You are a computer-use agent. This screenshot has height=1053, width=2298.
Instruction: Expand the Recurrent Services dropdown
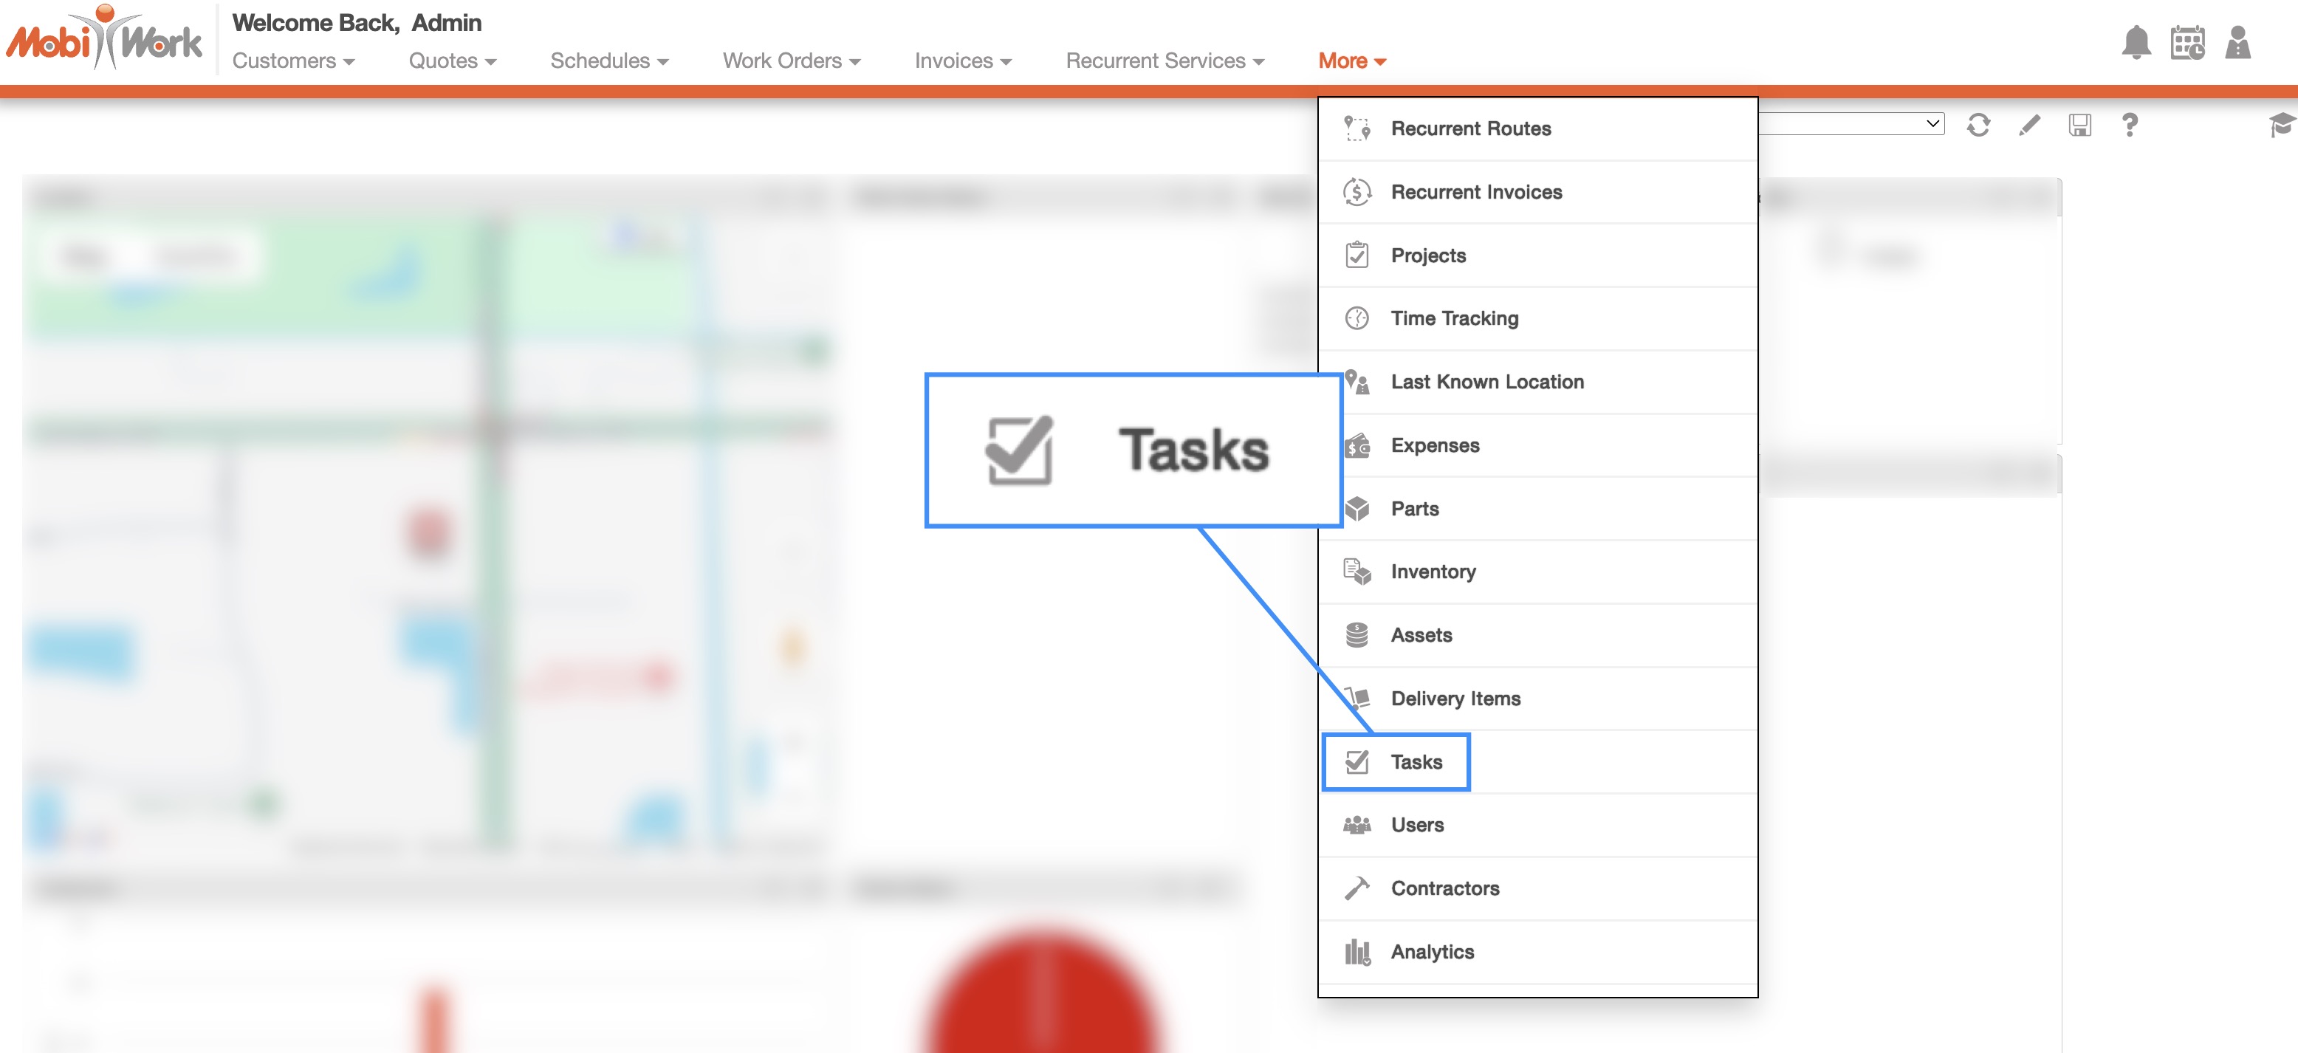coord(1165,61)
